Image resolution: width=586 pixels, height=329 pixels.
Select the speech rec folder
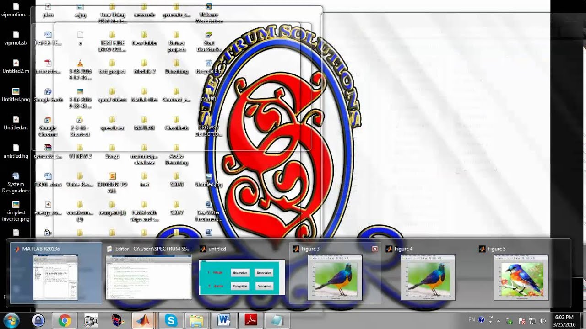point(112,123)
